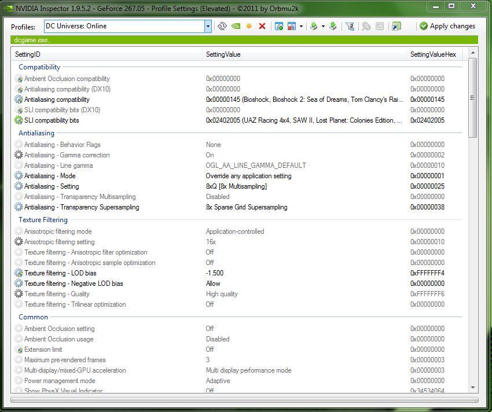Click the gear icon for Negative LOD bias
Image resolution: width=492 pixels, height=412 pixels.
pos(19,284)
